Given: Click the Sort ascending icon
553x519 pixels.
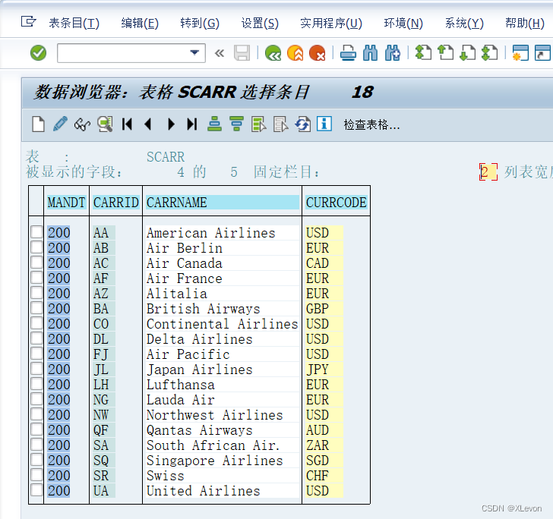Looking at the screenshot, I should (214, 124).
